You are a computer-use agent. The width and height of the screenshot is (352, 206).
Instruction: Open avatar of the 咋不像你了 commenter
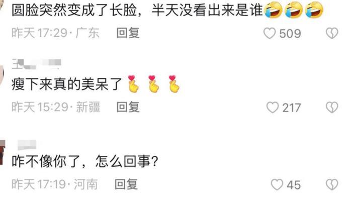pyautogui.click(x=2, y=152)
